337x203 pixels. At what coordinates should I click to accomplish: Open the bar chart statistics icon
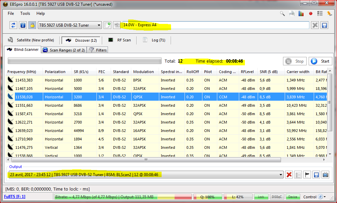(301, 14)
